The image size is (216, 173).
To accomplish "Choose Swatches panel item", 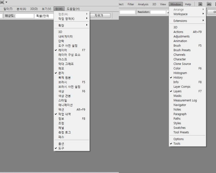I will coord(187,128).
